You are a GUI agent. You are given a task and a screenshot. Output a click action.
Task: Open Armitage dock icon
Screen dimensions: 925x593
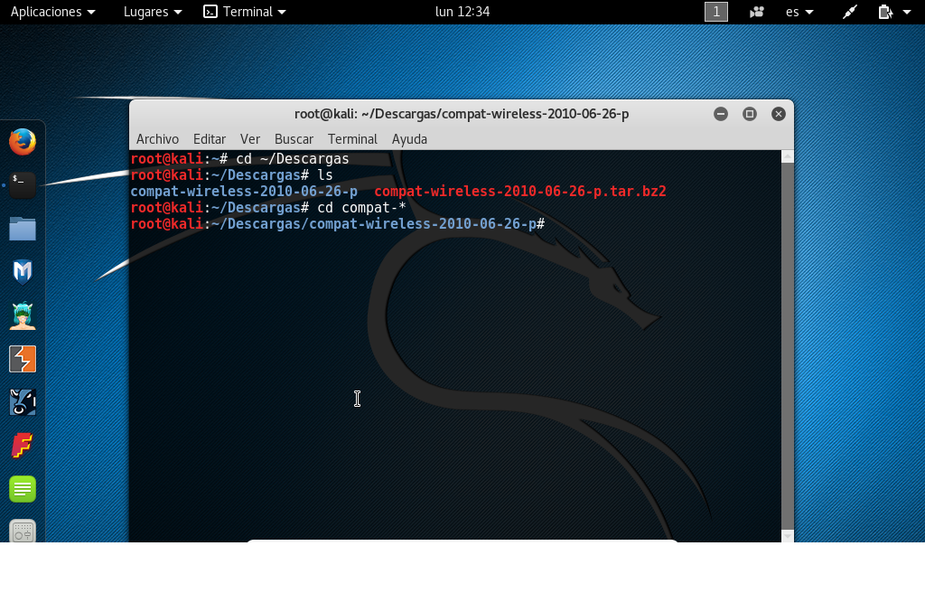tap(23, 315)
